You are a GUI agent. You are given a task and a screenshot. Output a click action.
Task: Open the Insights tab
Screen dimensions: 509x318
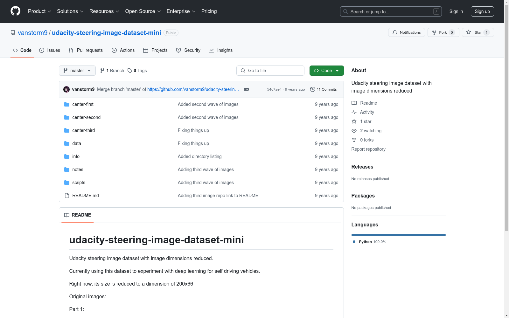220,50
